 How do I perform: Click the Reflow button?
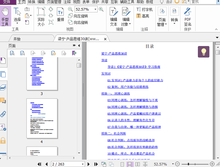click(60, 14)
